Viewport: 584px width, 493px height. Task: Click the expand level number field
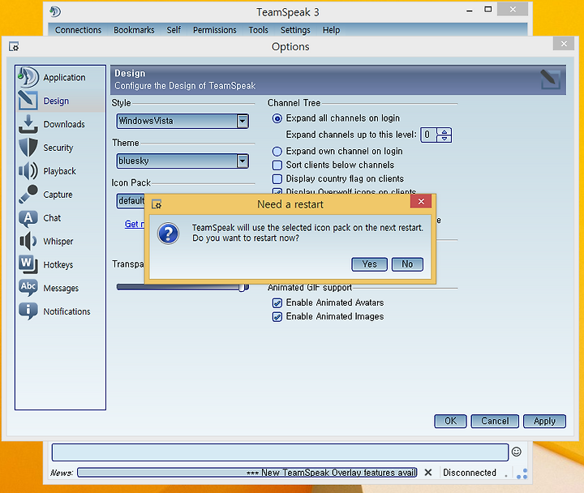(x=429, y=135)
